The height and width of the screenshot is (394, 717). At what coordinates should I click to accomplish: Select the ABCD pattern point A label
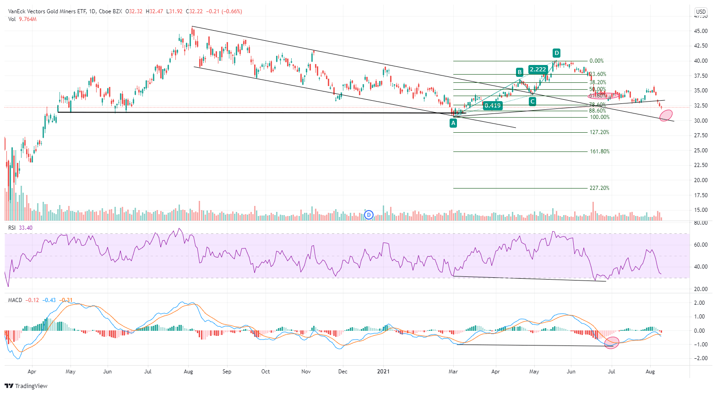[x=453, y=123]
